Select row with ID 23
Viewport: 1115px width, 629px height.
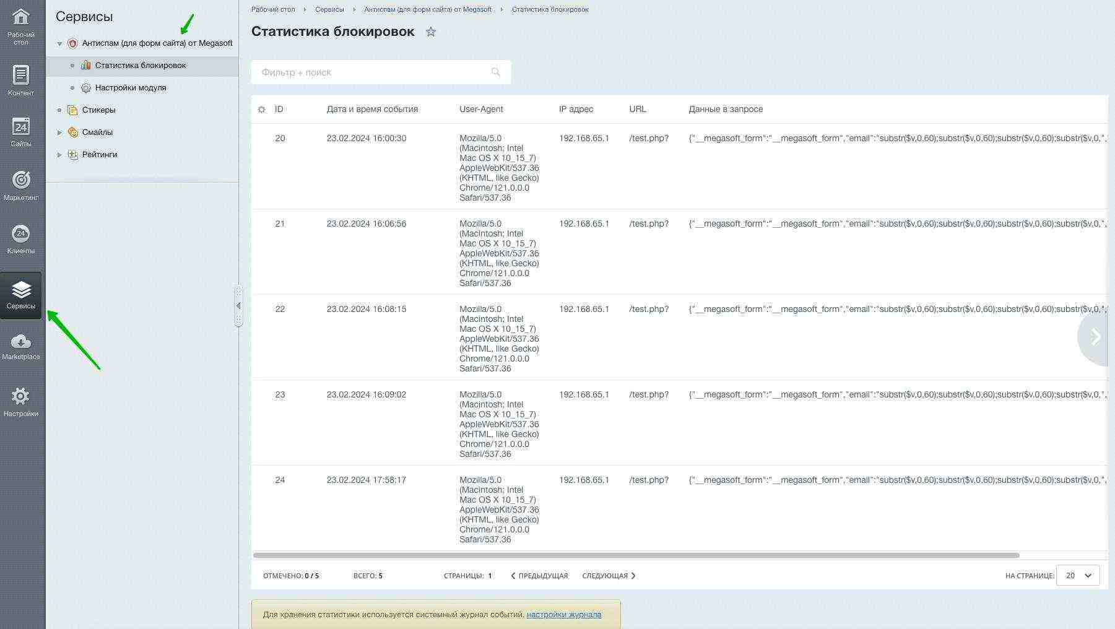click(679, 423)
